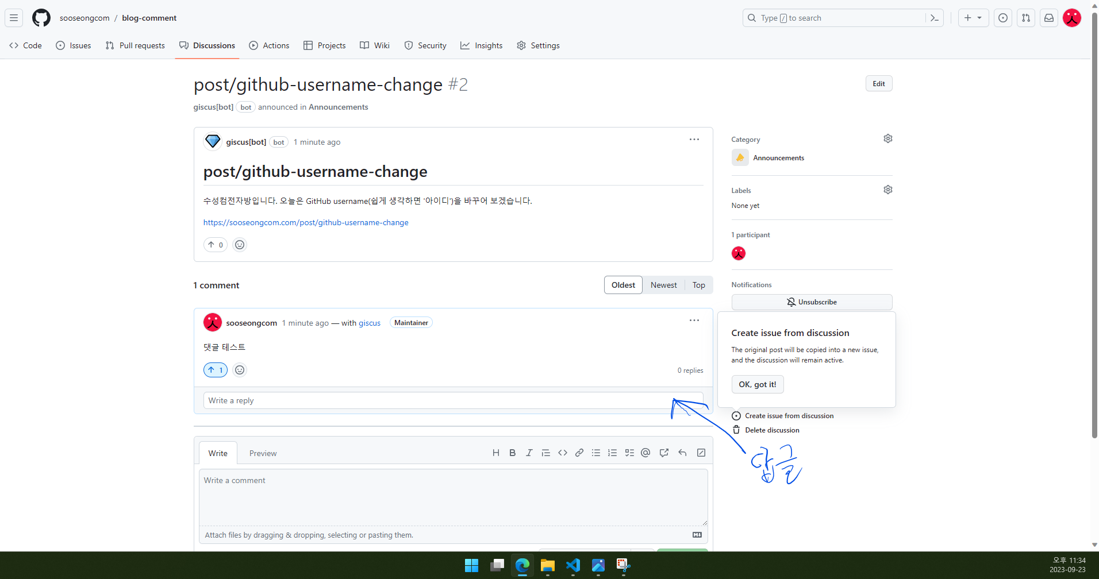Screen dimensions: 1099x579
Task: Dismiss popup with OK, got it!
Action: point(758,384)
